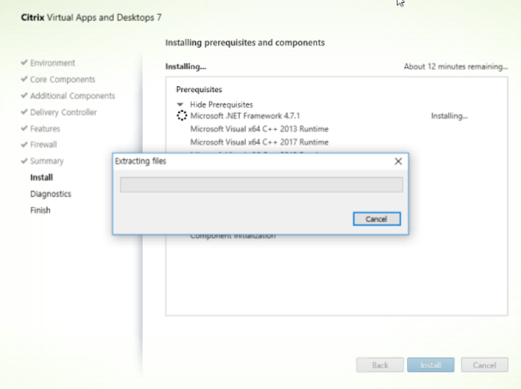Click the checkmark beside Firewall
Screen dimensions: 521x389
tap(24, 145)
